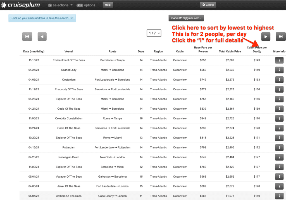Open the marks1117@gmail.com email dropdown

point(186,18)
